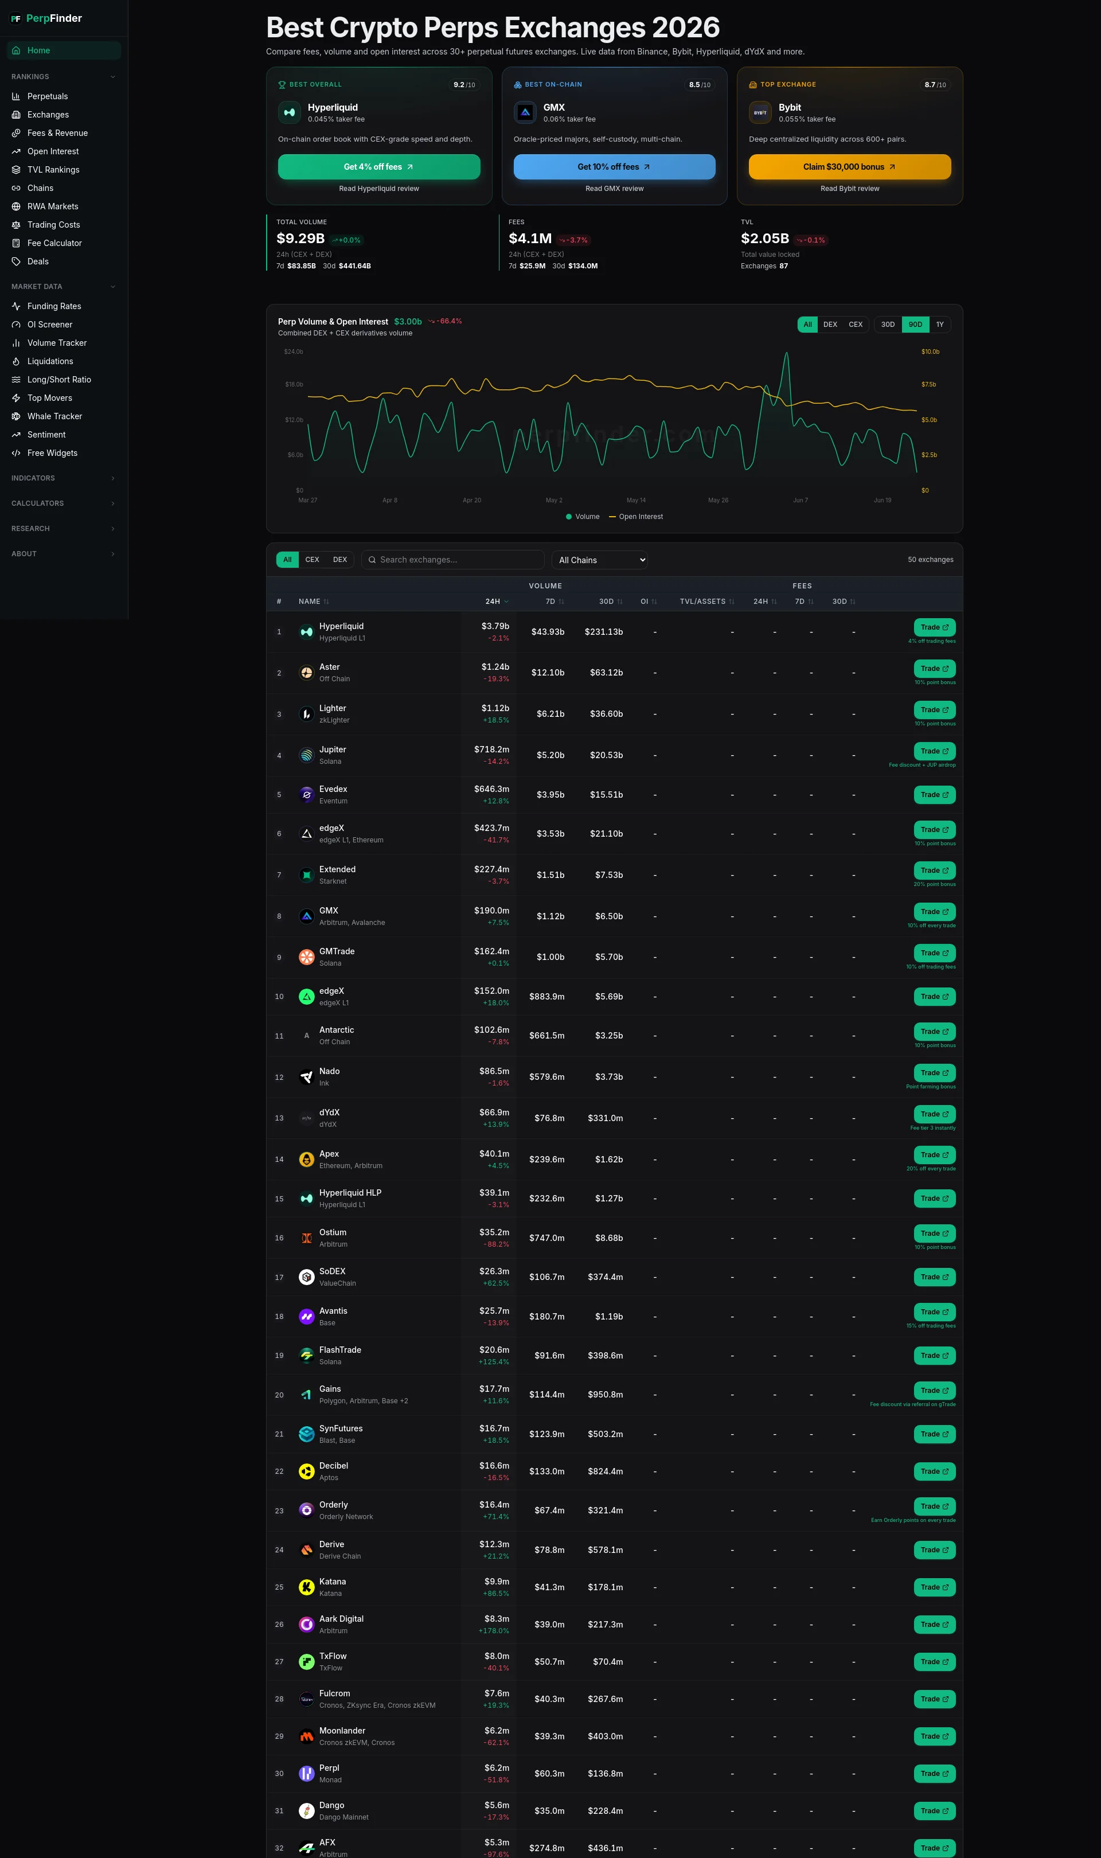The width and height of the screenshot is (1101, 1858).
Task: Collapse the Market Data sidebar section
Action: [x=64, y=287]
